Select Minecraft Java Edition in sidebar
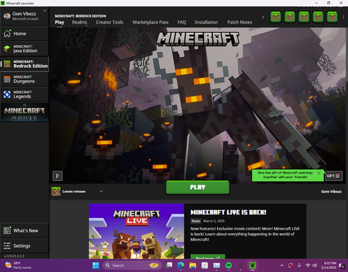The width and height of the screenshot is (348, 272). point(24,49)
